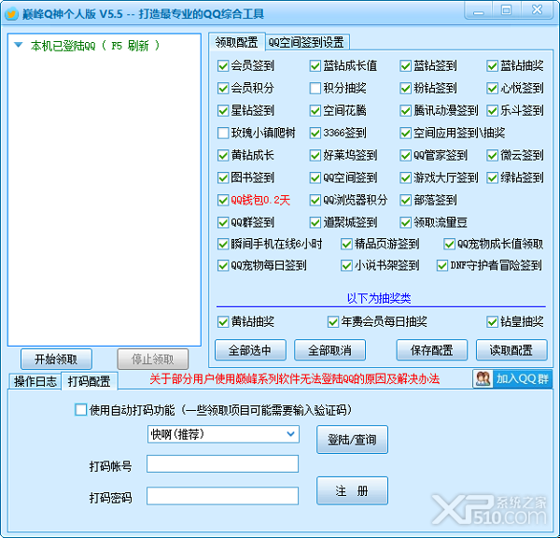
Task: Uncheck the QQ宠物每日签到 checkbox
Action: pos(223,265)
